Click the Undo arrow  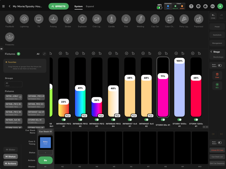tap(213, 16)
